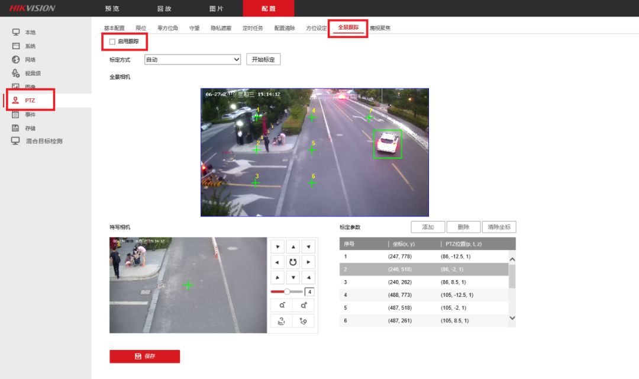Click the zoom in magnifier icon
This screenshot has height=379, width=639.
304,305
